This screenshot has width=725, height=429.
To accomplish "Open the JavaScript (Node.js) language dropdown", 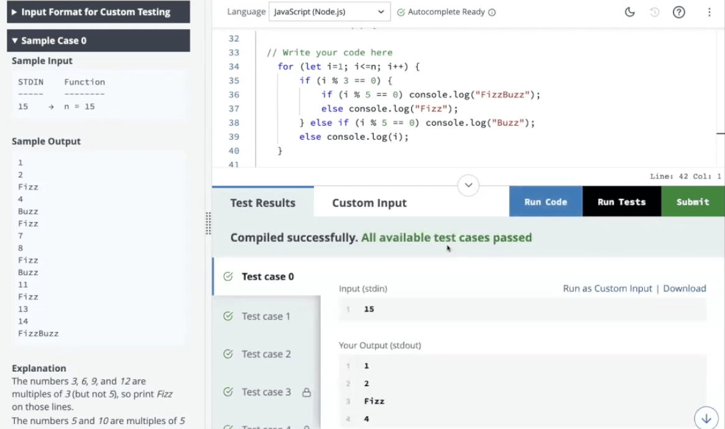I will (329, 12).
